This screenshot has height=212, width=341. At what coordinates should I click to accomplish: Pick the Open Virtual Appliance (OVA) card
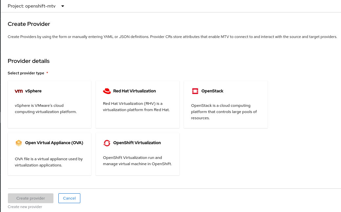[x=49, y=154]
